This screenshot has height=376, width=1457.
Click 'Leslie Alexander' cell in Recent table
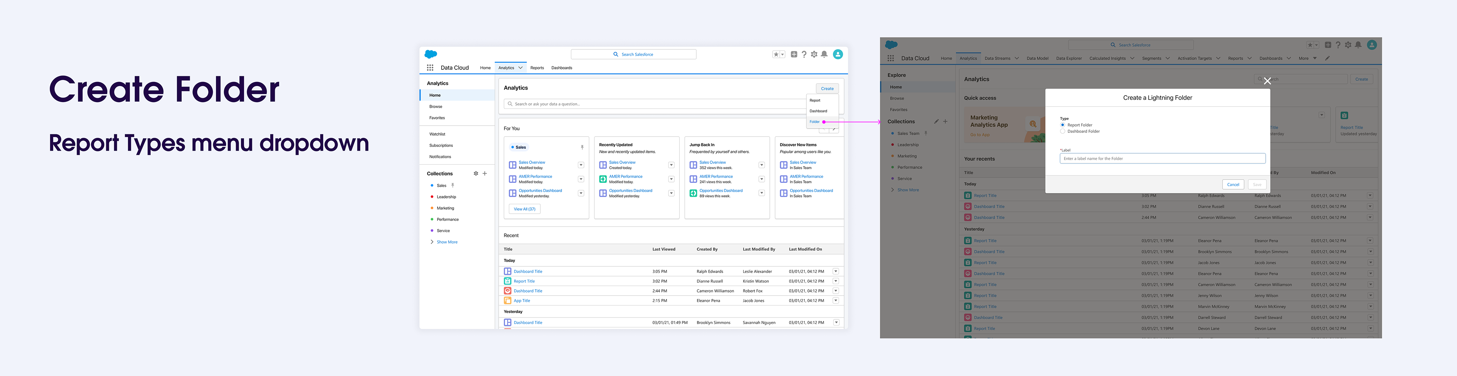757,271
